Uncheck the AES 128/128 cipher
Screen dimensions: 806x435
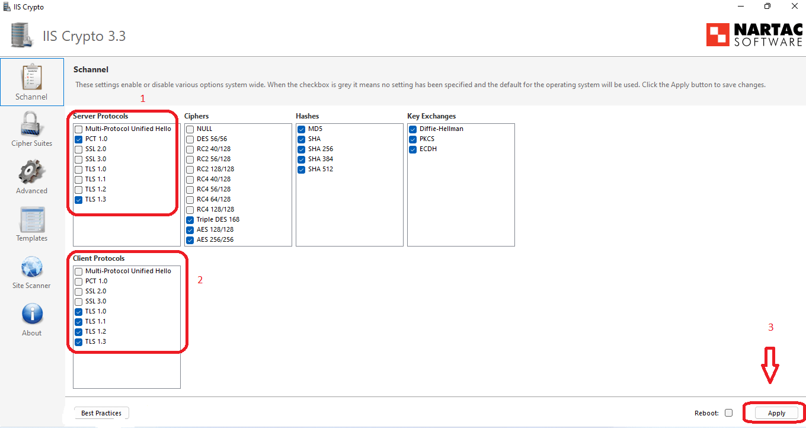coord(190,229)
